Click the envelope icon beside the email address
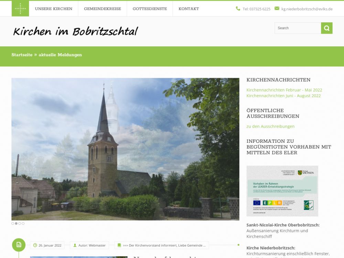The width and height of the screenshot is (344, 258). 277,9
